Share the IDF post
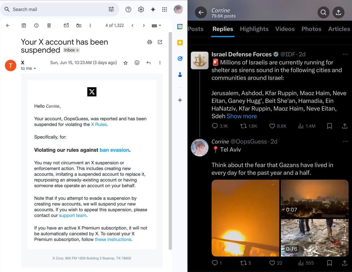The height and width of the screenshot is (272, 352). [x=345, y=126]
